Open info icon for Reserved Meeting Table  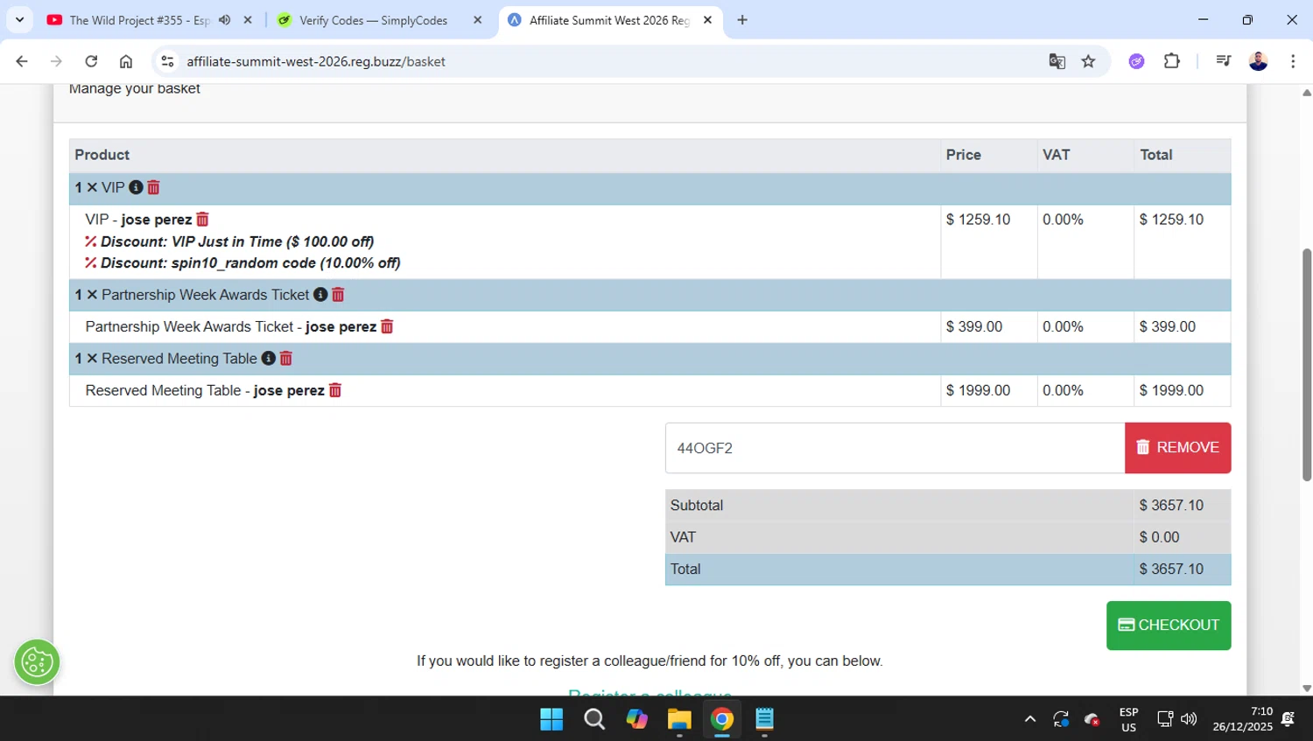pyautogui.click(x=269, y=359)
